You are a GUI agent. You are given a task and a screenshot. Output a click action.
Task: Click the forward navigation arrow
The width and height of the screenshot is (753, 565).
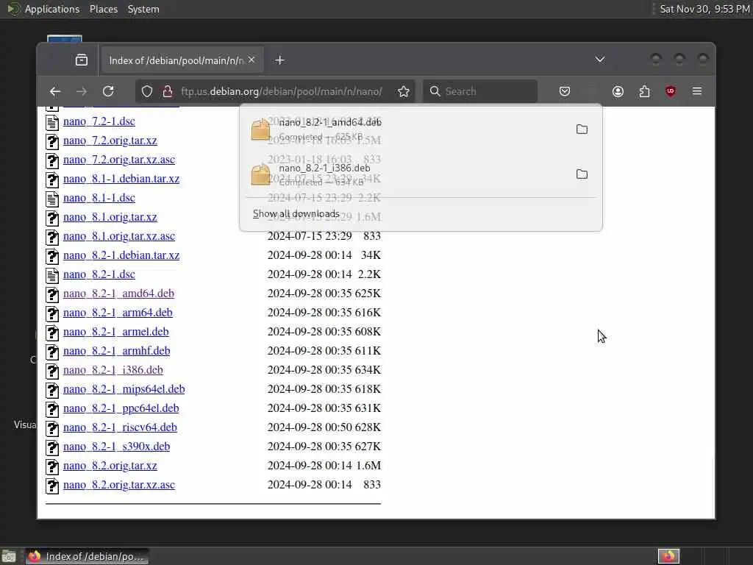coord(82,91)
